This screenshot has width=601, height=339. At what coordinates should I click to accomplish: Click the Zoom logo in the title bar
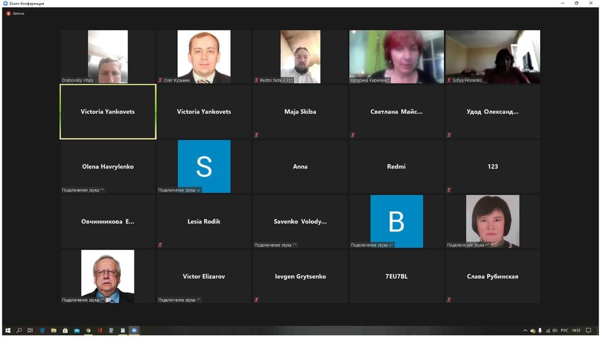[x=6, y=4]
